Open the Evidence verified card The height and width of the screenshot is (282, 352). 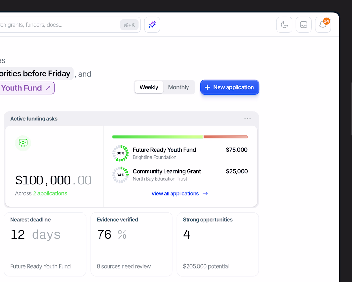[x=131, y=244]
